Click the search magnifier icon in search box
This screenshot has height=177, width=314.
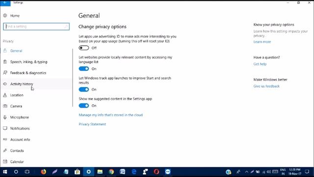point(66,27)
